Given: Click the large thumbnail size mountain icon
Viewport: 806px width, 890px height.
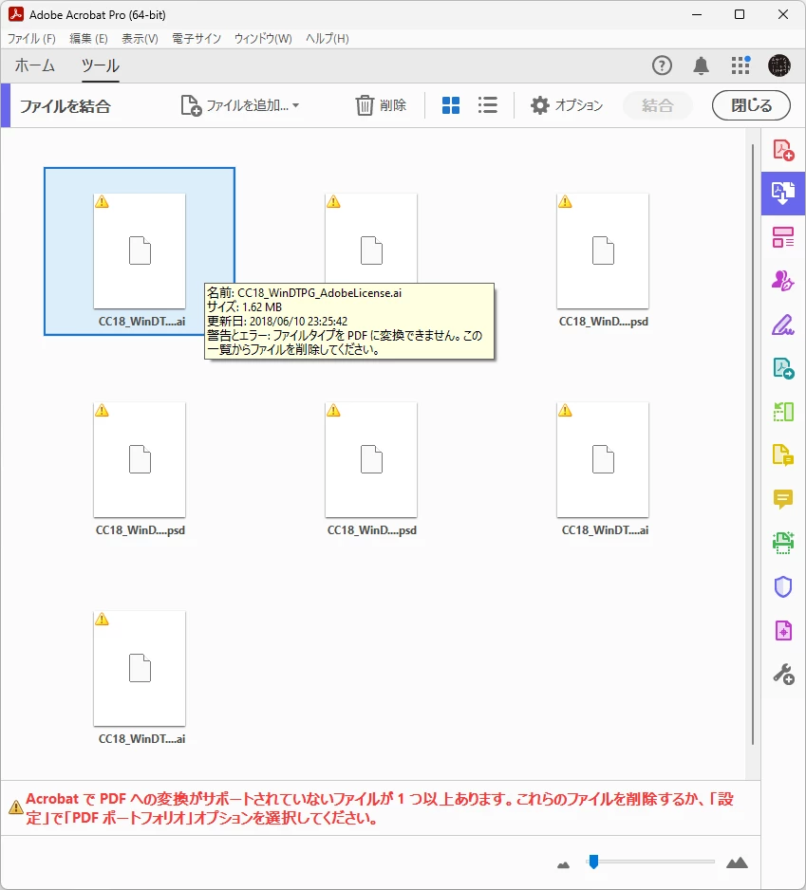Looking at the screenshot, I should coord(737,862).
